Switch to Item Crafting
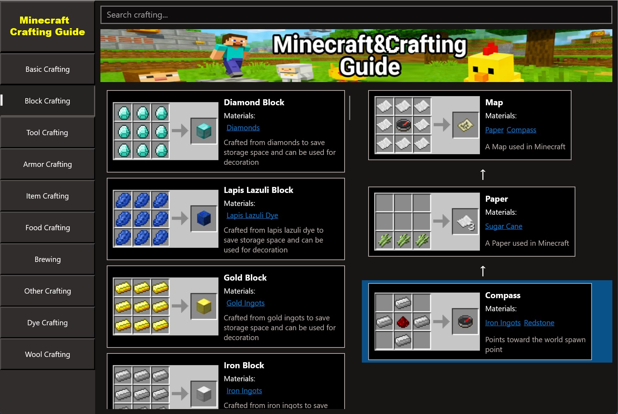 48,196
